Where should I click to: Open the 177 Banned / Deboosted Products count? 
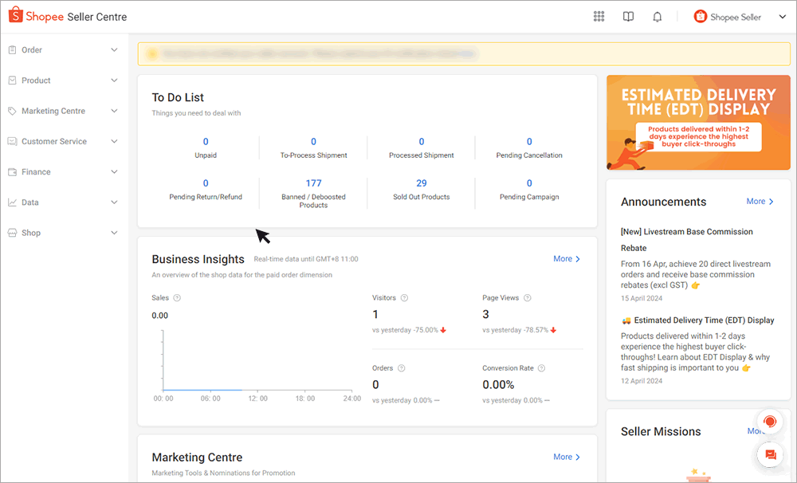[313, 183]
